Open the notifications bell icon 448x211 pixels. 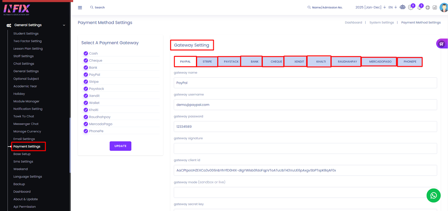point(419,8)
